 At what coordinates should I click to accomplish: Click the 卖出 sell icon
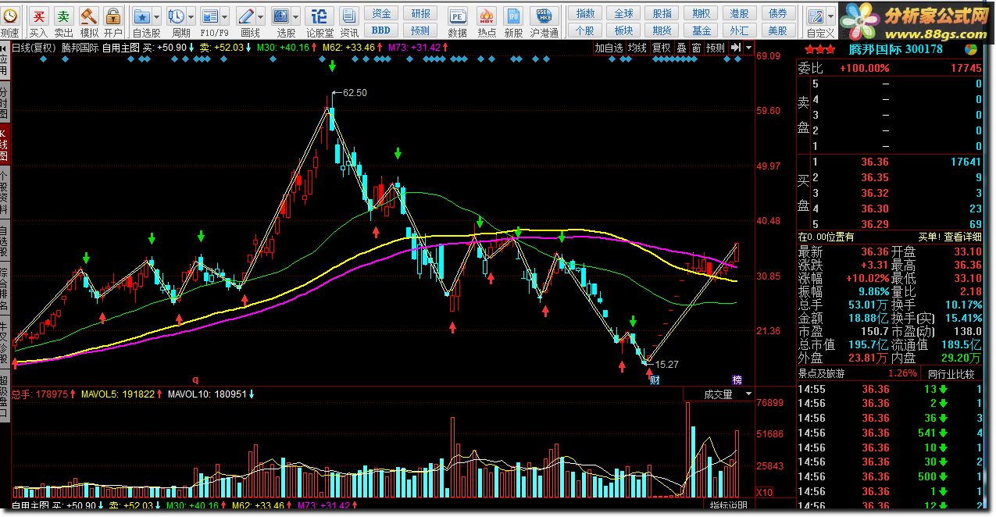click(x=63, y=16)
